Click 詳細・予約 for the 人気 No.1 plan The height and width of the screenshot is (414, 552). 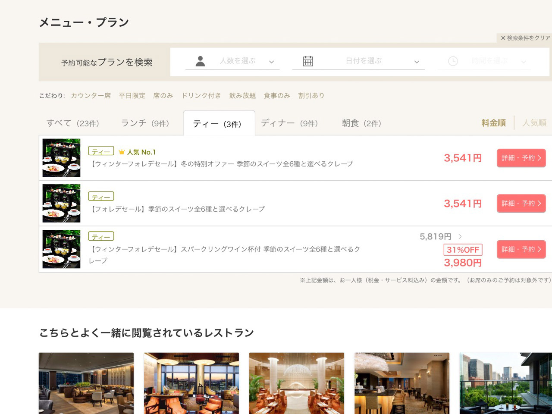coord(521,158)
